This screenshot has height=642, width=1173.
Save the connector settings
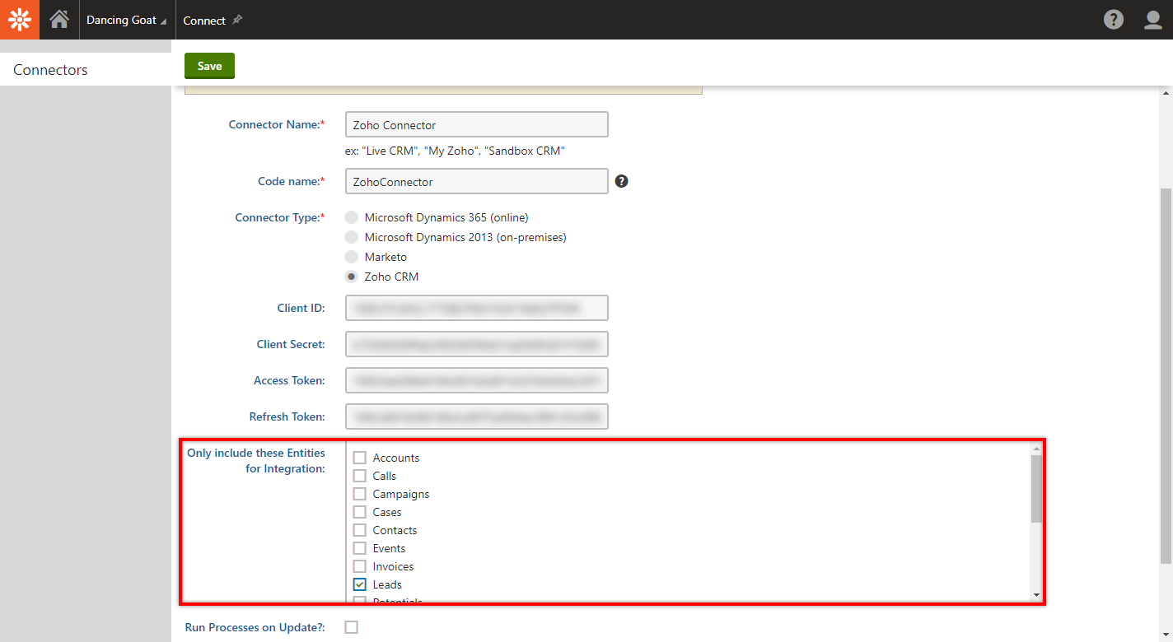click(209, 66)
